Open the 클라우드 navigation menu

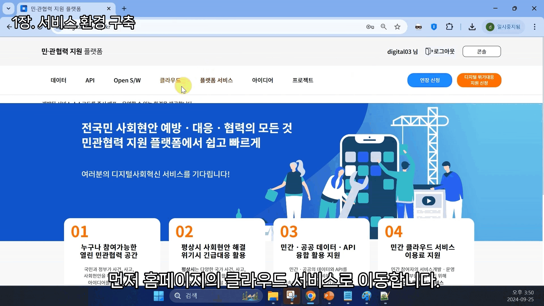[x=170, y=80]
